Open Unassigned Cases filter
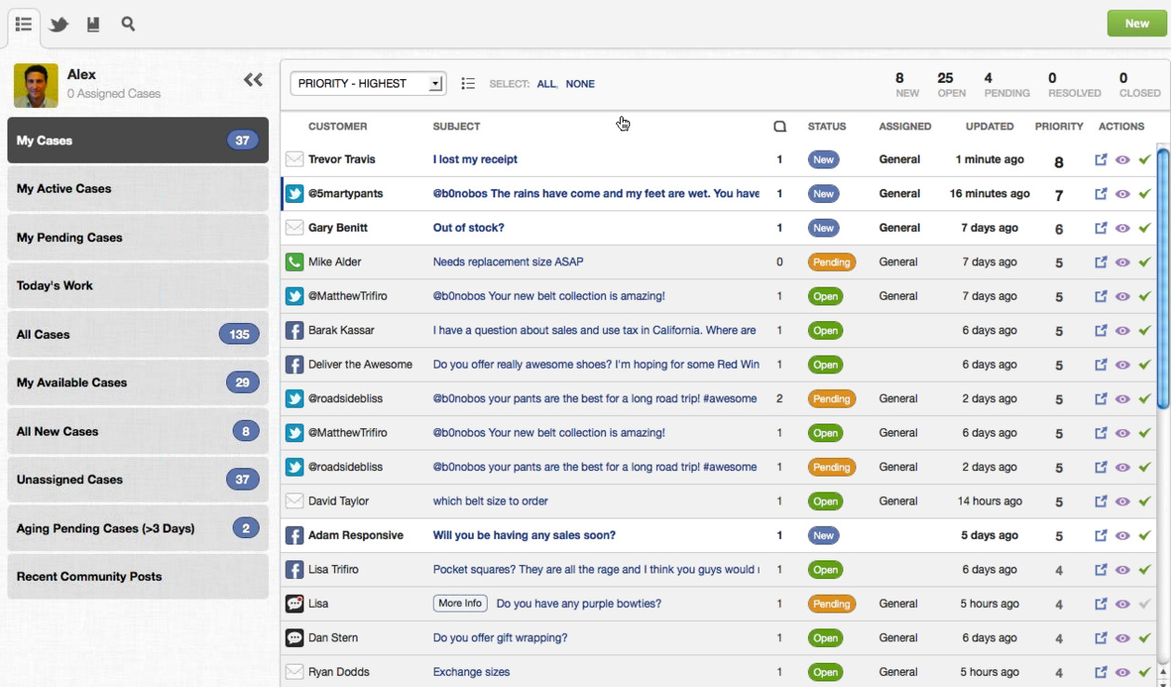 (138, 479)
